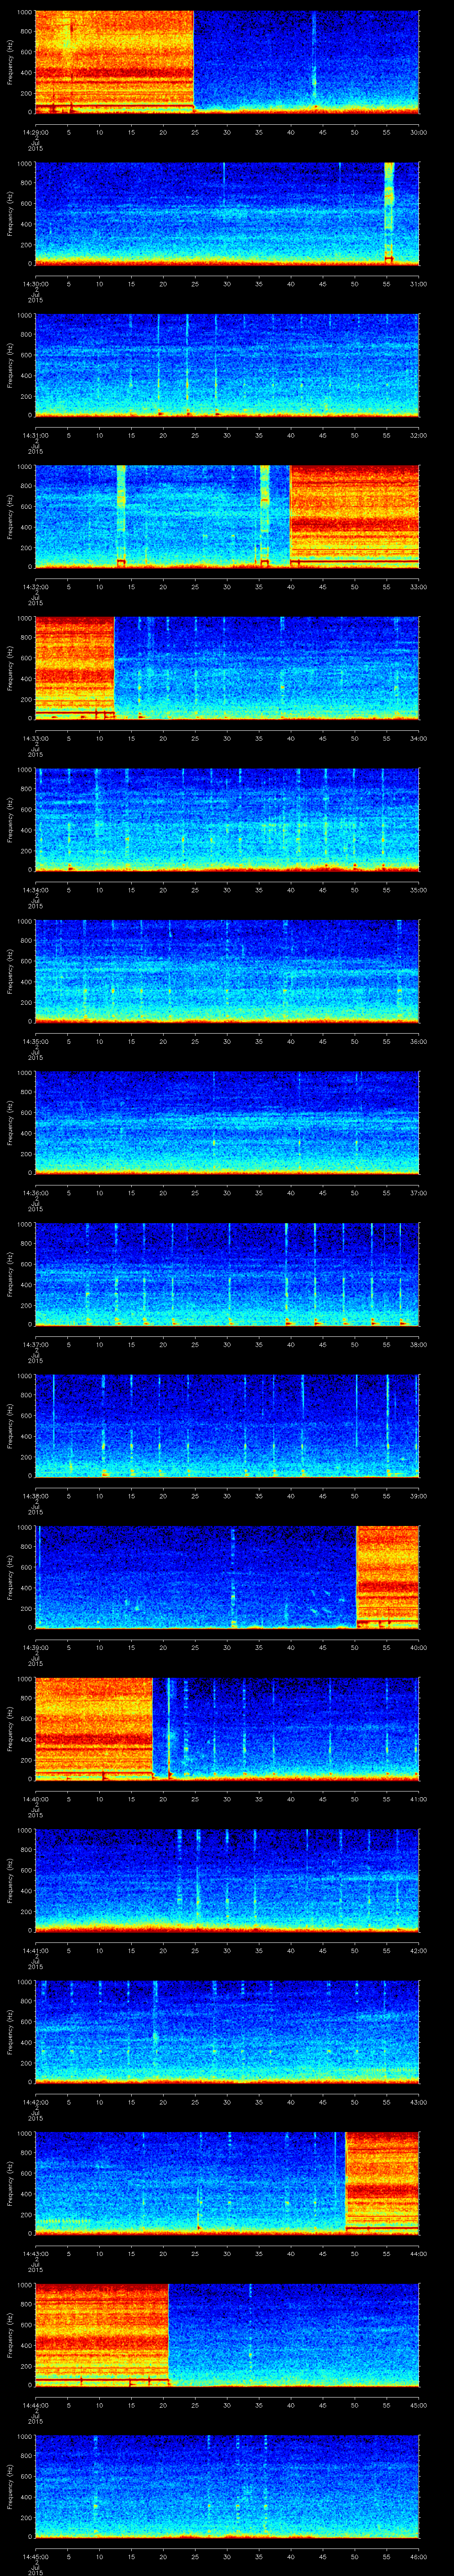Select the 14:42:00 time label
Screen dimensions: 454x2576
35,2102
